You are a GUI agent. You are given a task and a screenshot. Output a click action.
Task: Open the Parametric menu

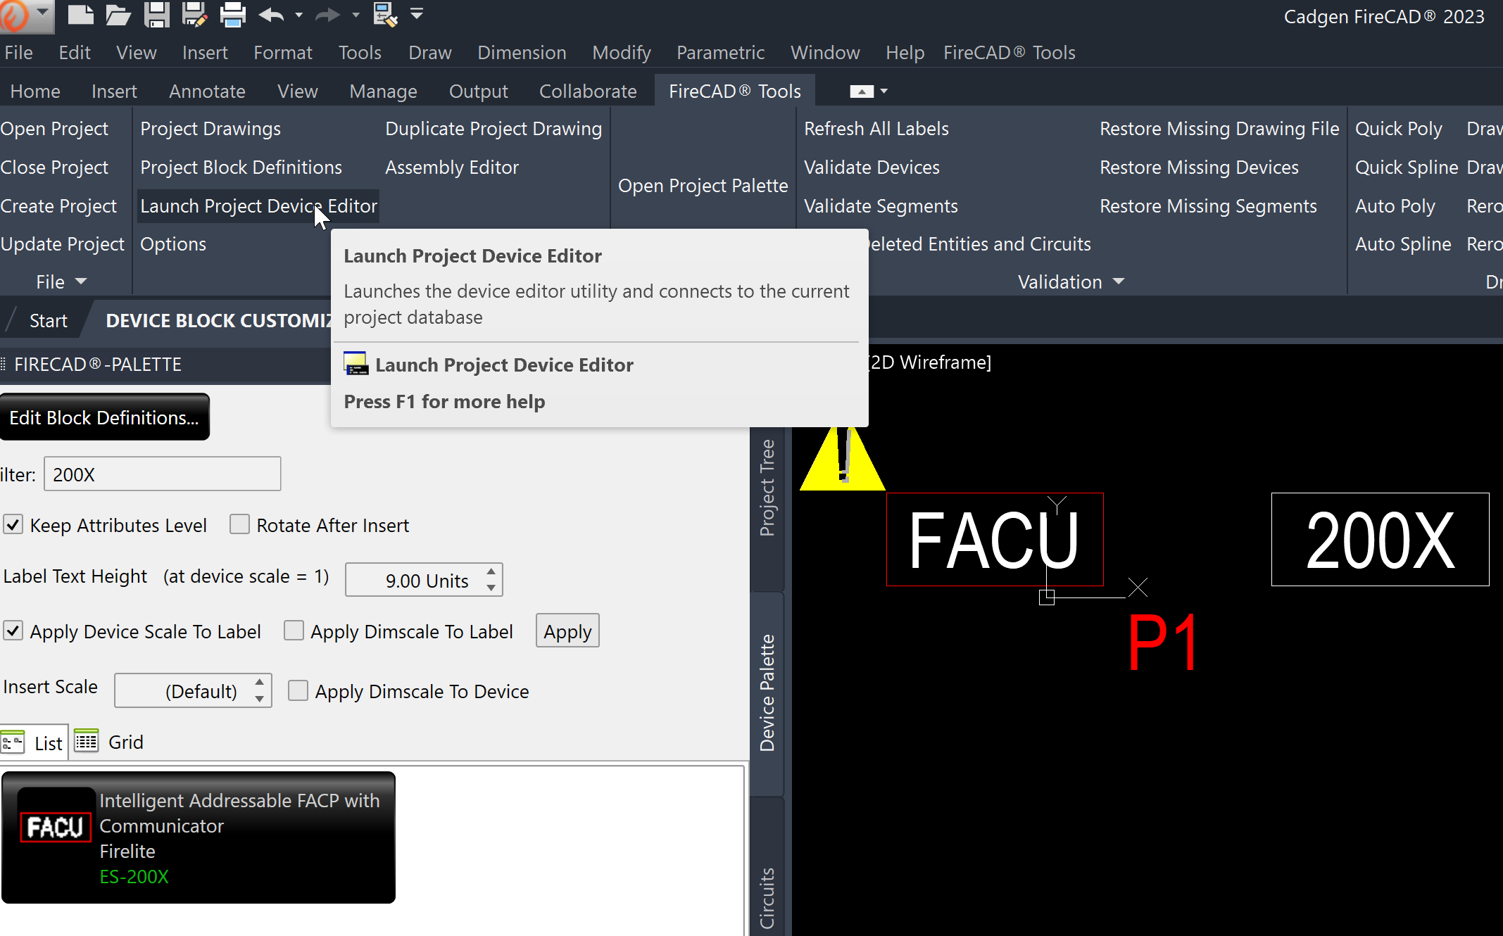[720, 52]
